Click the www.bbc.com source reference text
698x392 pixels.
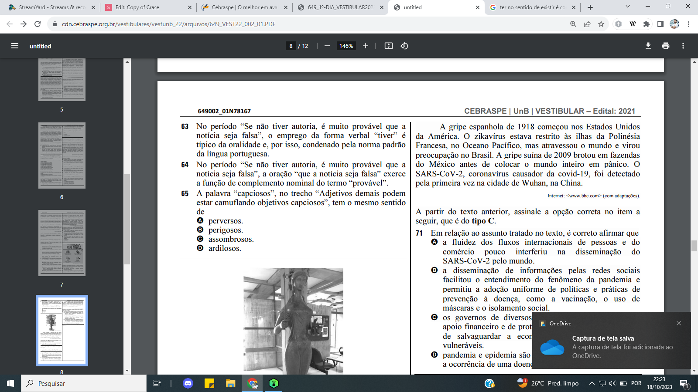pyautogui.click(x=585, y=196)
